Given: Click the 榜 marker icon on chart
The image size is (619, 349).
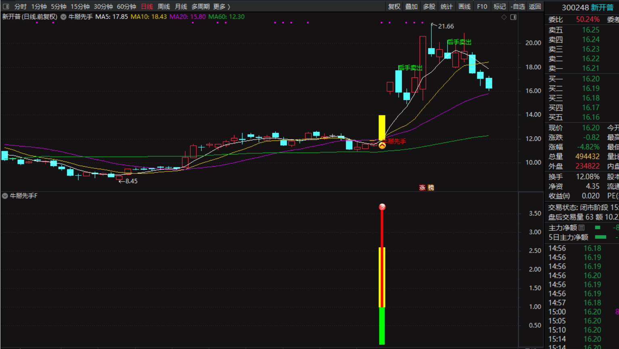Looking at the screenshot, I should point(431,188).
